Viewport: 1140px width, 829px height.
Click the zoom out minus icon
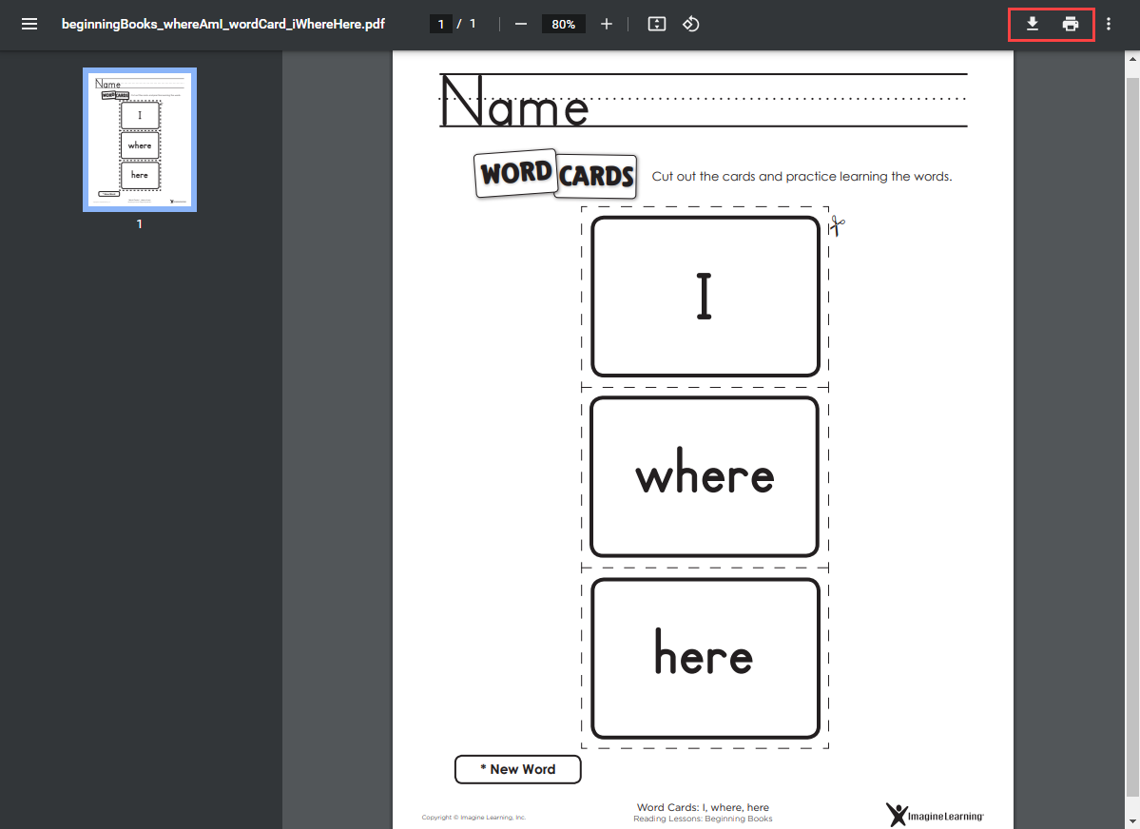point(521,24)
